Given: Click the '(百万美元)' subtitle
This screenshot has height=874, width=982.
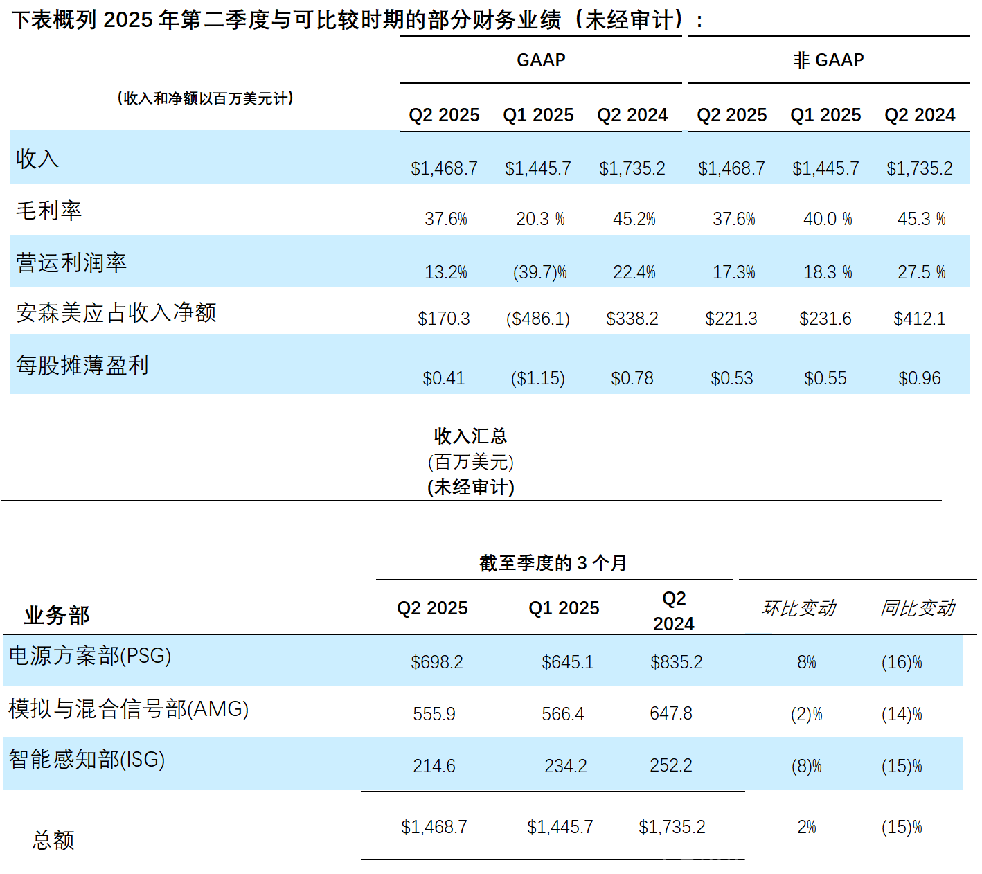Looking at the screenshot, I should pos(471,462).
